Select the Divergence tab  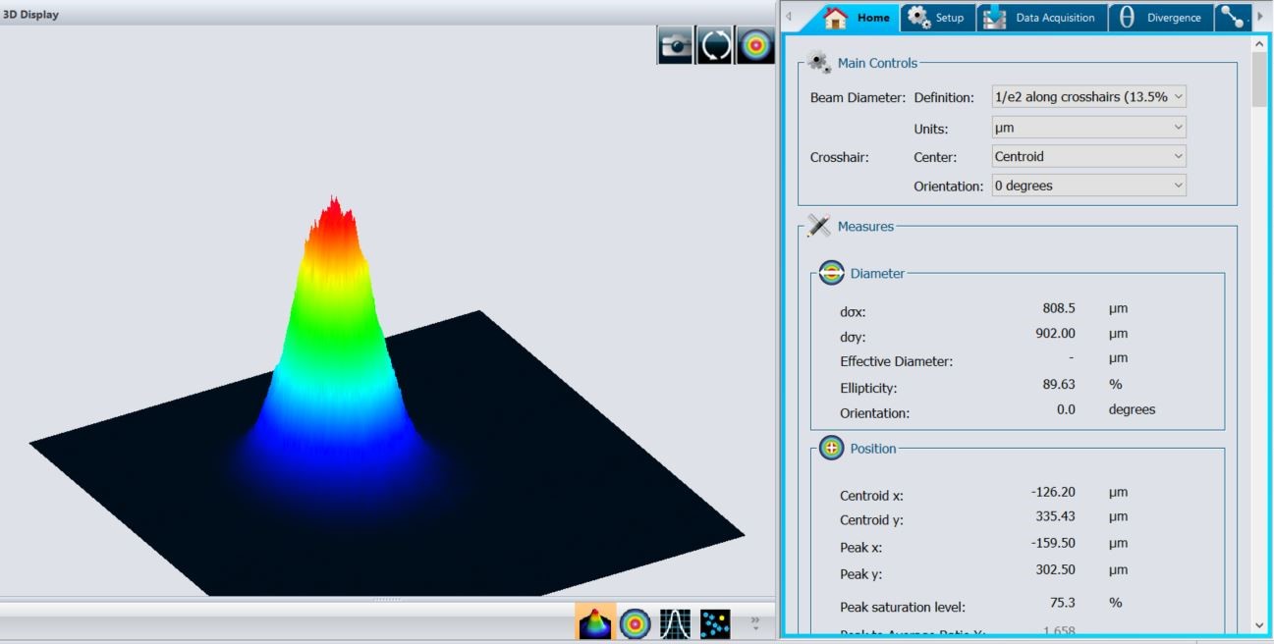tap(1161, 17)
